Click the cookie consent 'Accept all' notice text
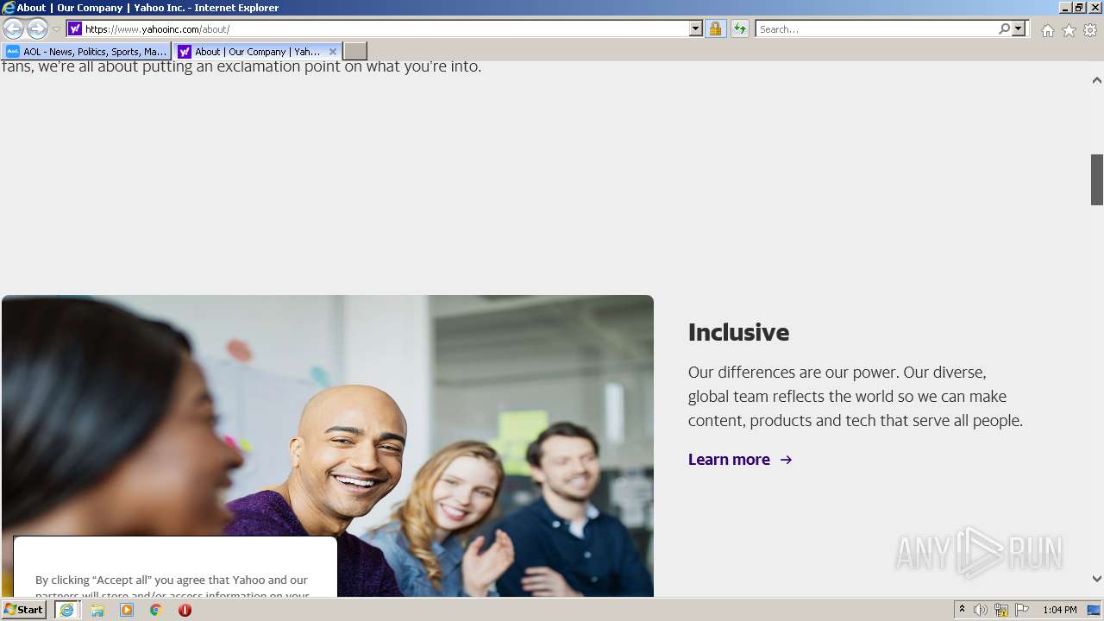 (171, 586)
